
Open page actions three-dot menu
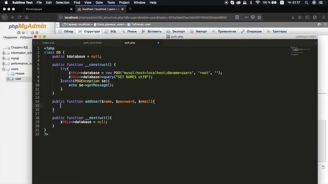[246, 17]
